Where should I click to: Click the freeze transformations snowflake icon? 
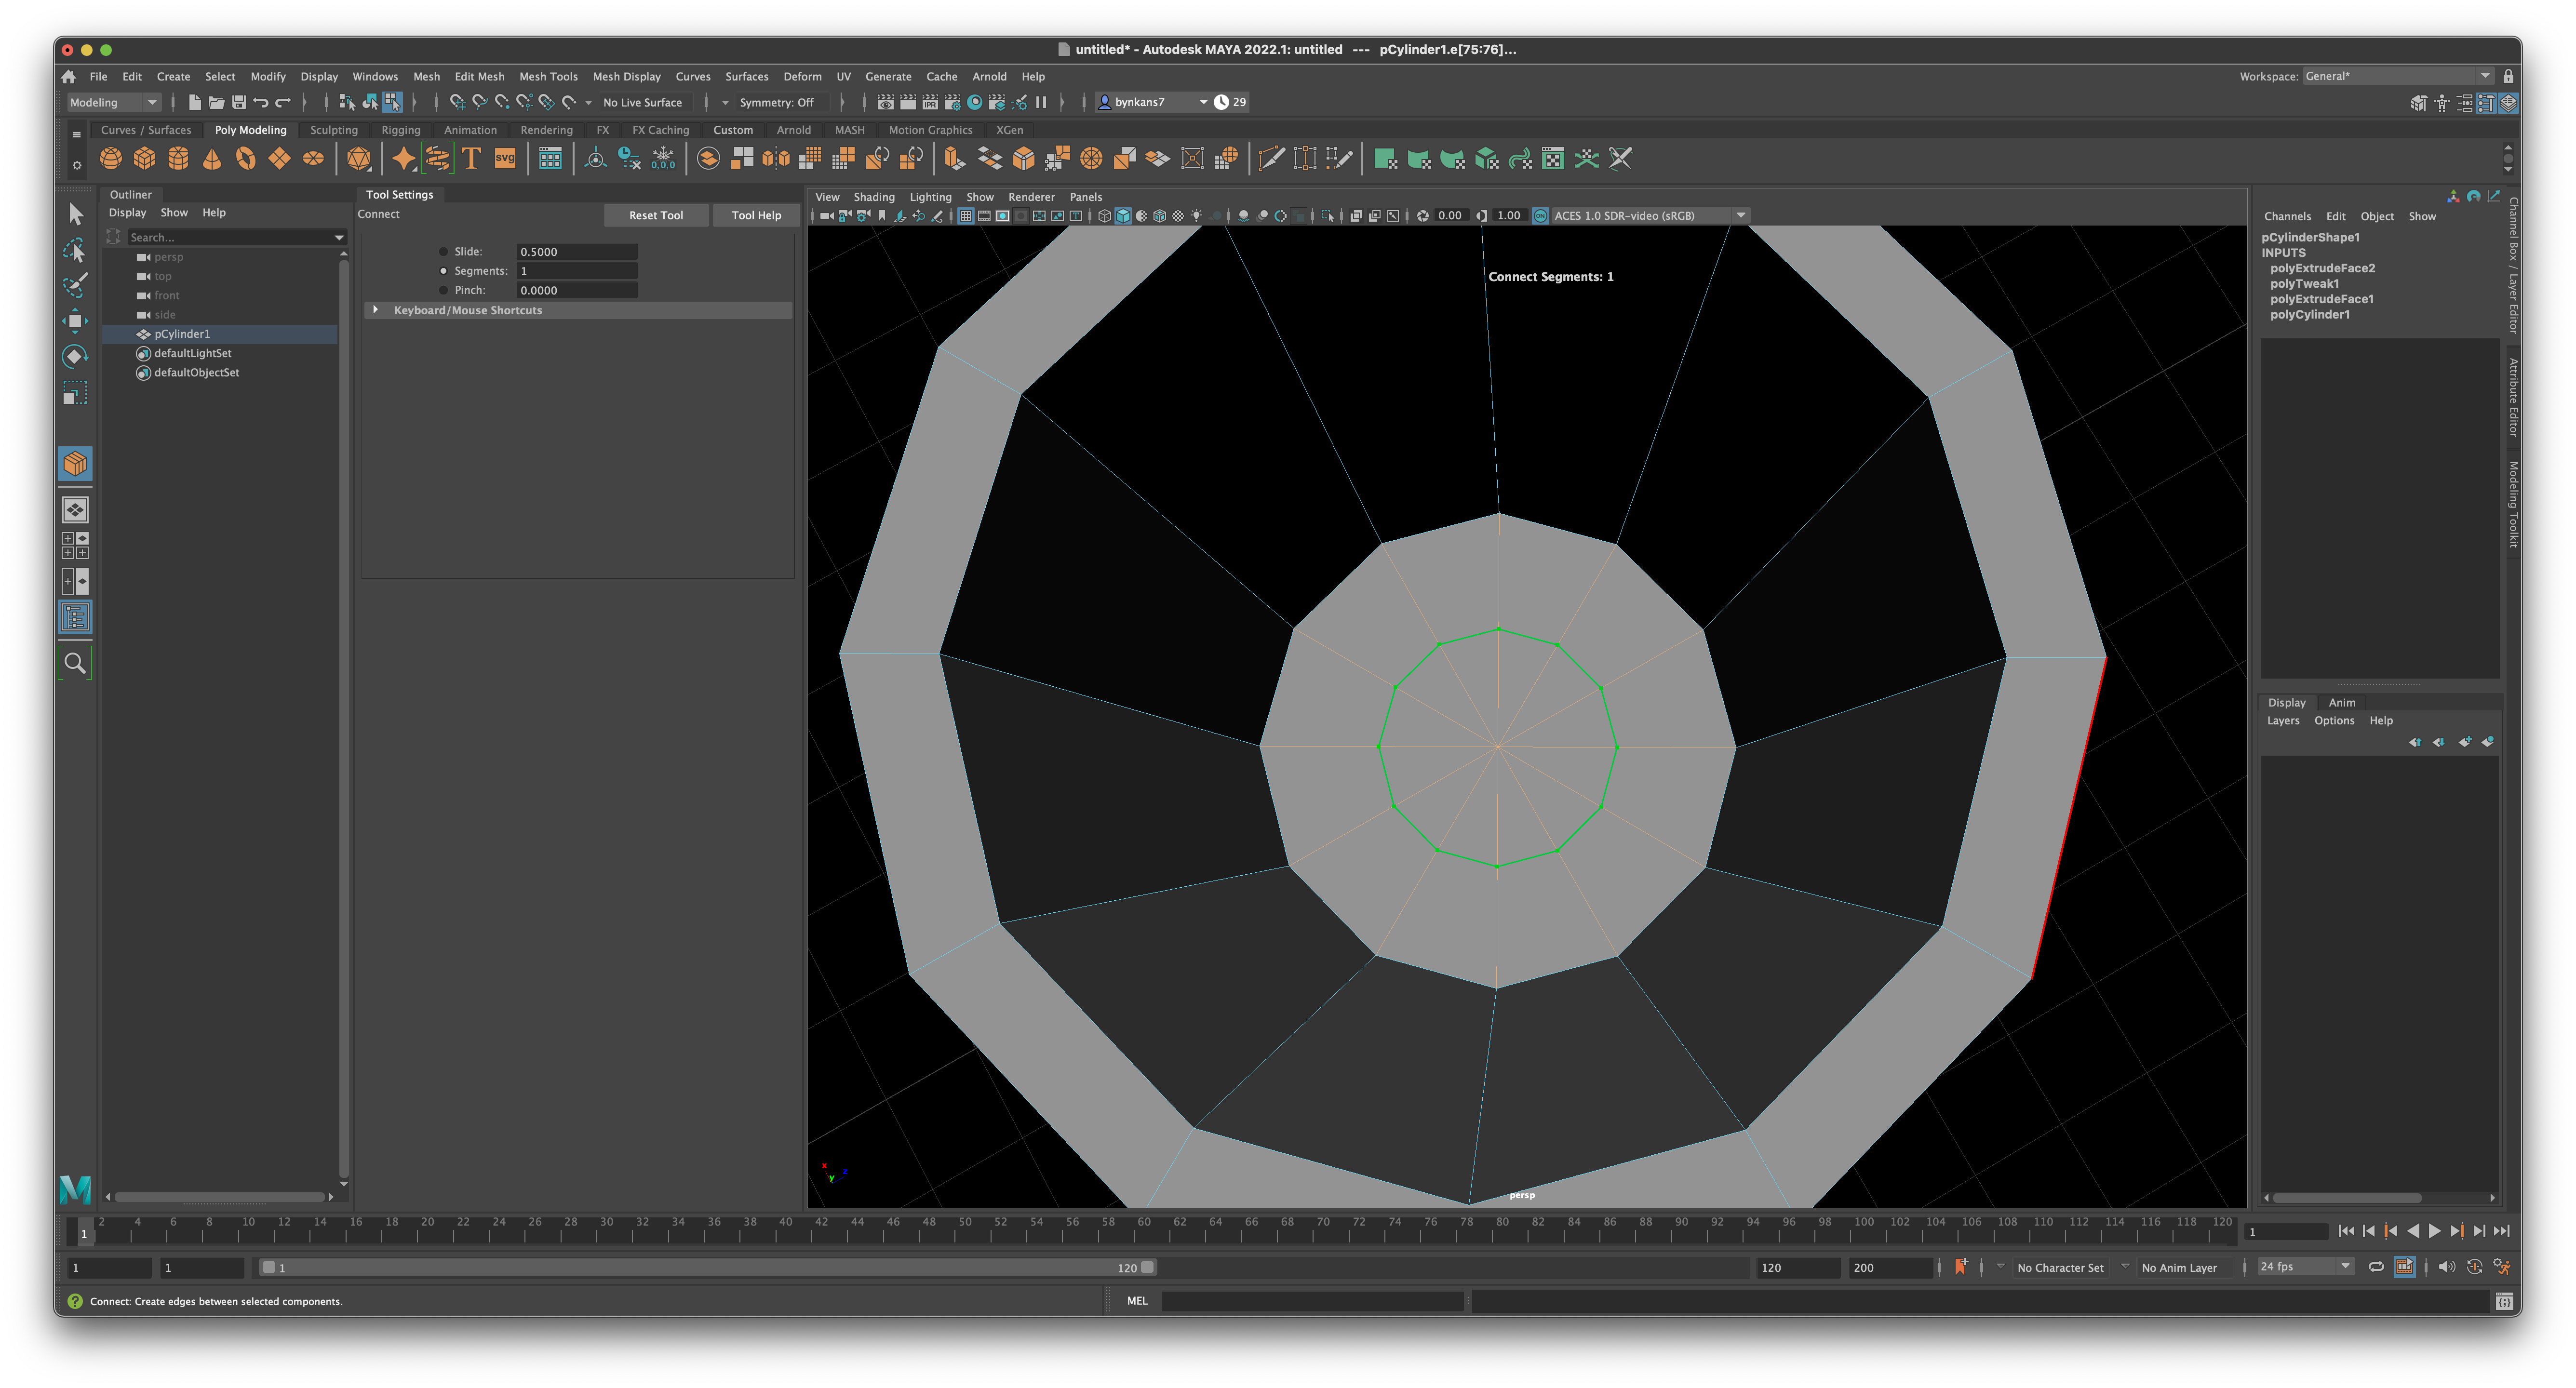[x=663, y=159]
